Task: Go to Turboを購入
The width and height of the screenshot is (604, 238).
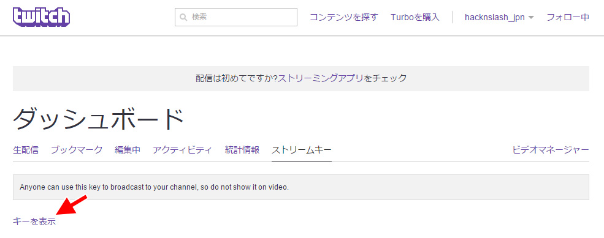Action: (x=415, y=17)
